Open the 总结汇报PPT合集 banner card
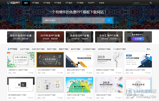159x101 pixels. coord(109,37)
